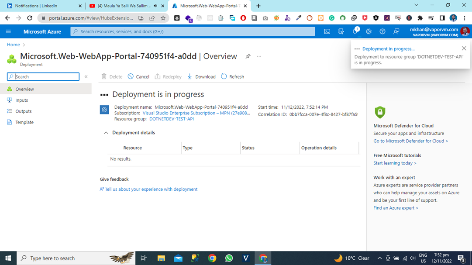This screenshot has width=472, height=265.
Task: Collapse the left sidebar with double arrows
Action: coord(86,76)
